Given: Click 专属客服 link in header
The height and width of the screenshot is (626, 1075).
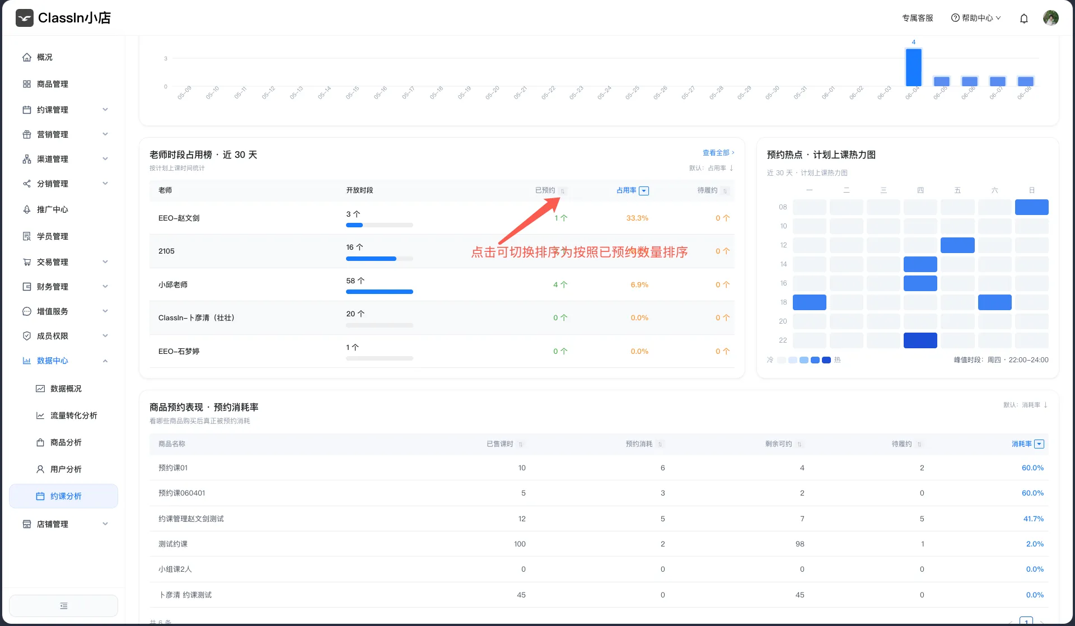Looking at the screenshot, I should coord(917,18).
